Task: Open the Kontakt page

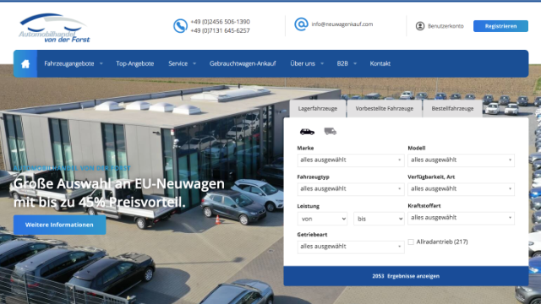Action: (x=380, y=64)
